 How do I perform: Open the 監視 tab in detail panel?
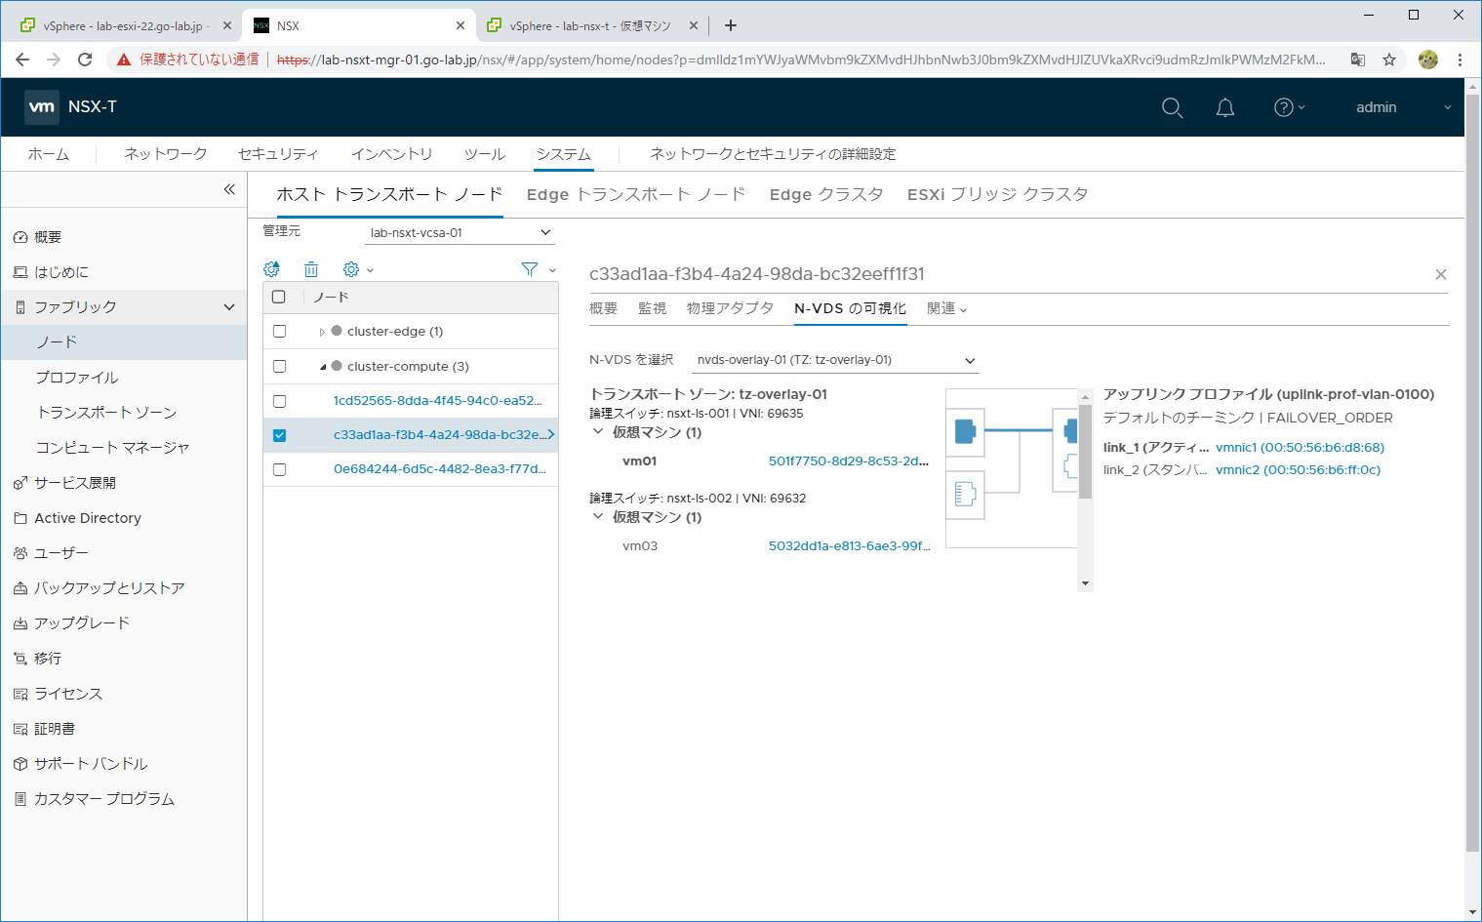(652, 308)
